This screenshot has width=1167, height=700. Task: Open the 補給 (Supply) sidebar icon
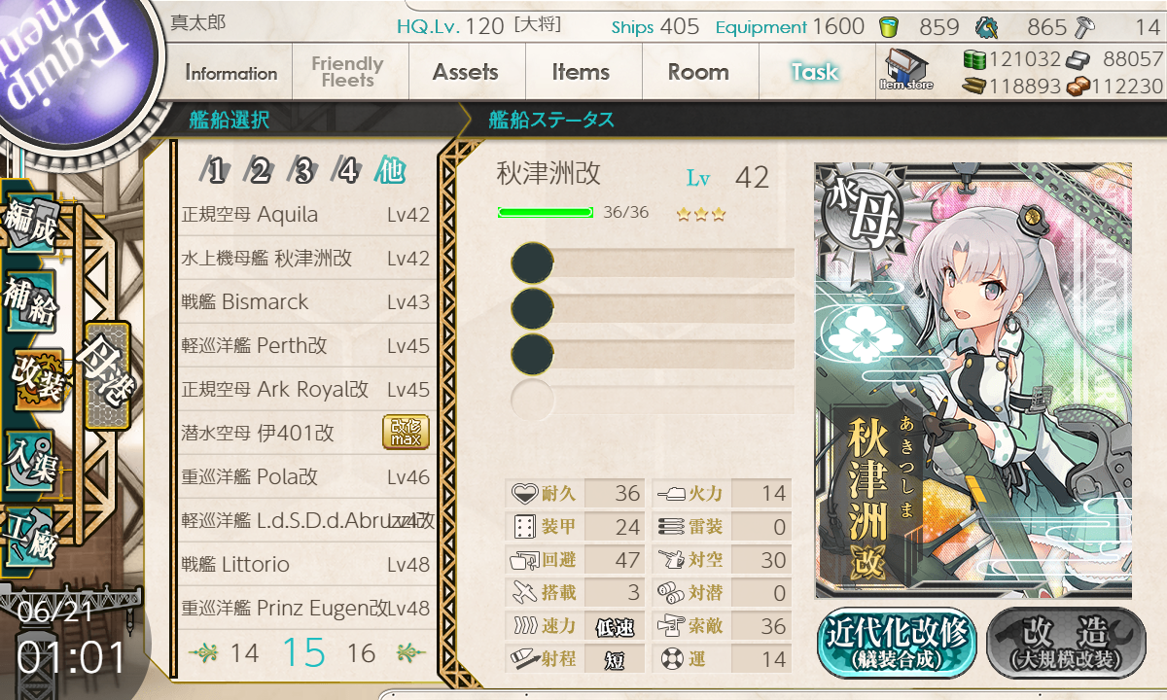31,303
